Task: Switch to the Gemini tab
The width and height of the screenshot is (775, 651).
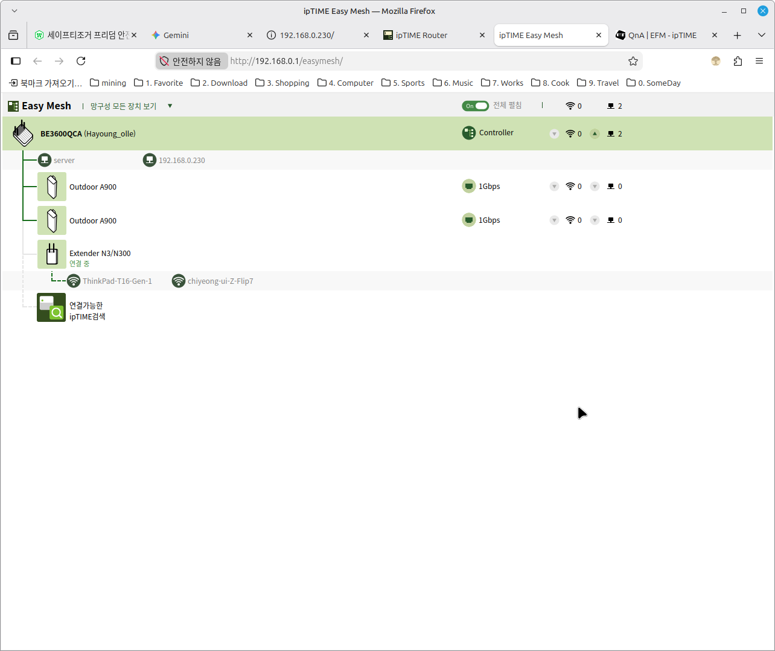Action: pos(202,35)
